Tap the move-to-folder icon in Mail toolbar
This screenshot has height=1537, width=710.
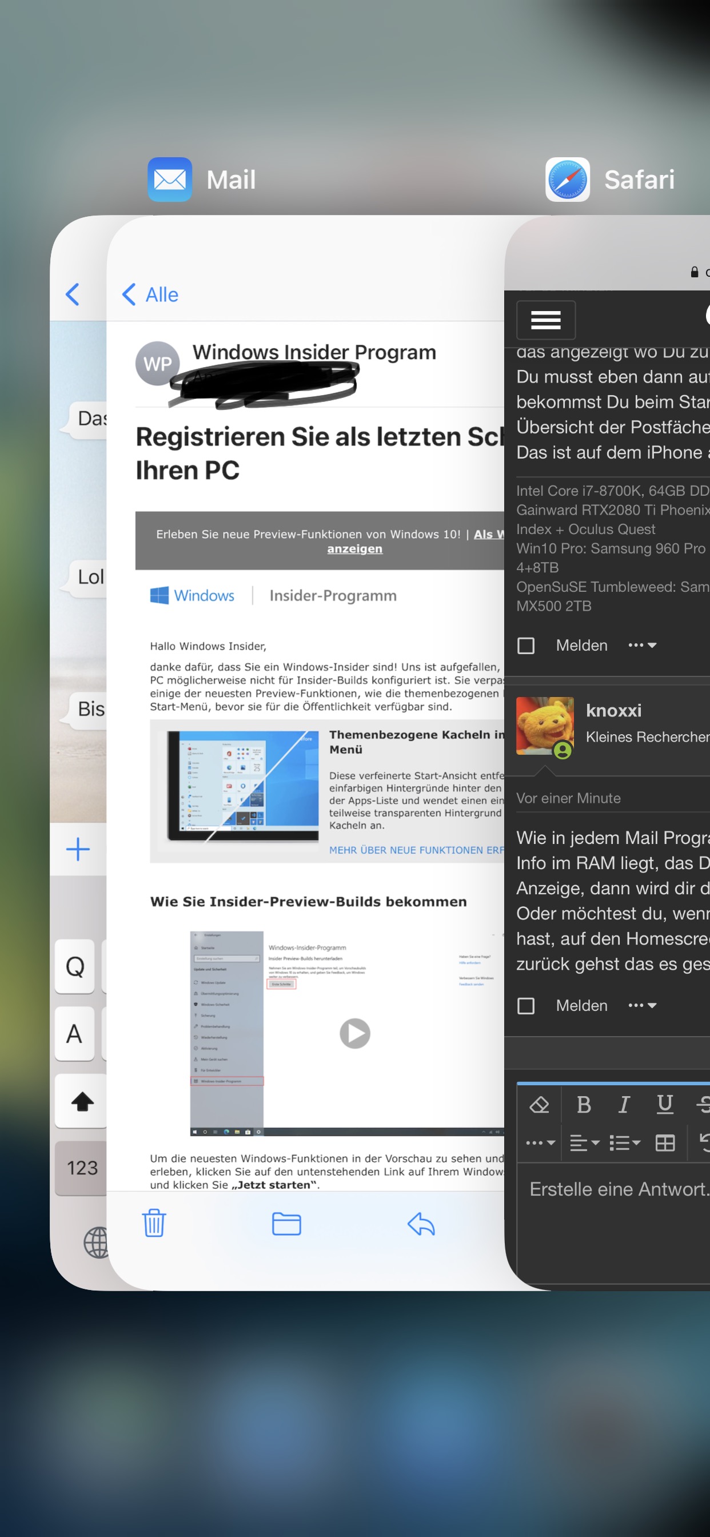pos(286,1223)
